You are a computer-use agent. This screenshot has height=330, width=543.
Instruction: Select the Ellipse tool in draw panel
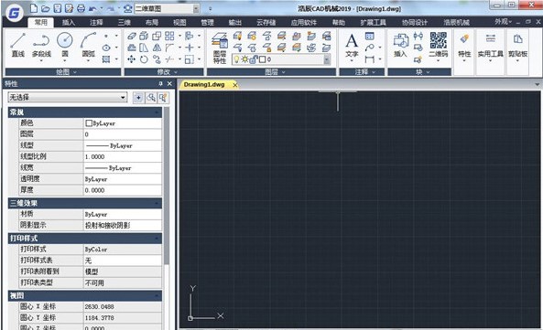pos(106,48)
